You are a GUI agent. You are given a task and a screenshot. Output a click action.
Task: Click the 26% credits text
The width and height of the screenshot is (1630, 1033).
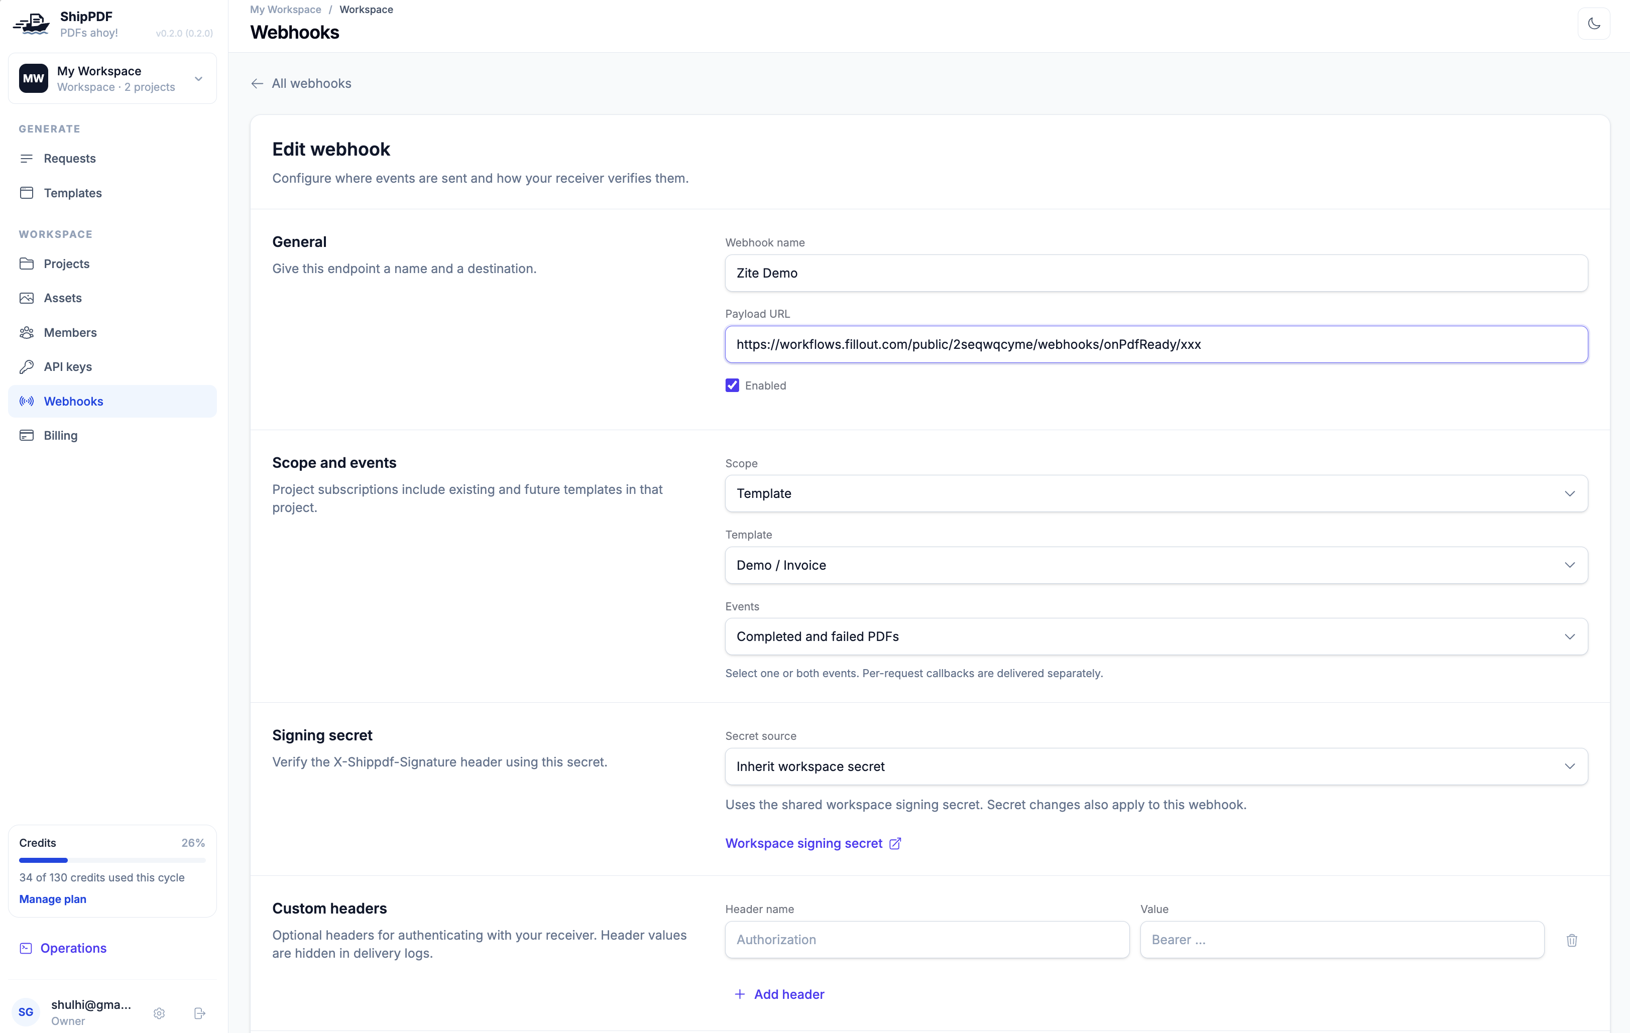click(193, 843)
